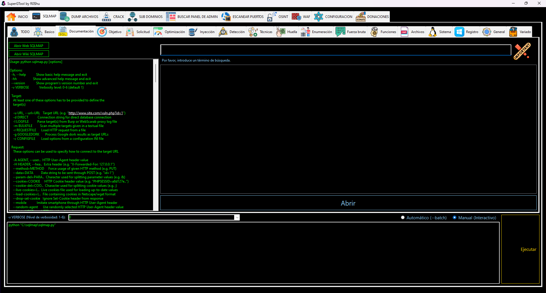Select Manual (Interactivo) radio button
The height and width of the screenshot is (293, 546).
[454, 218]
